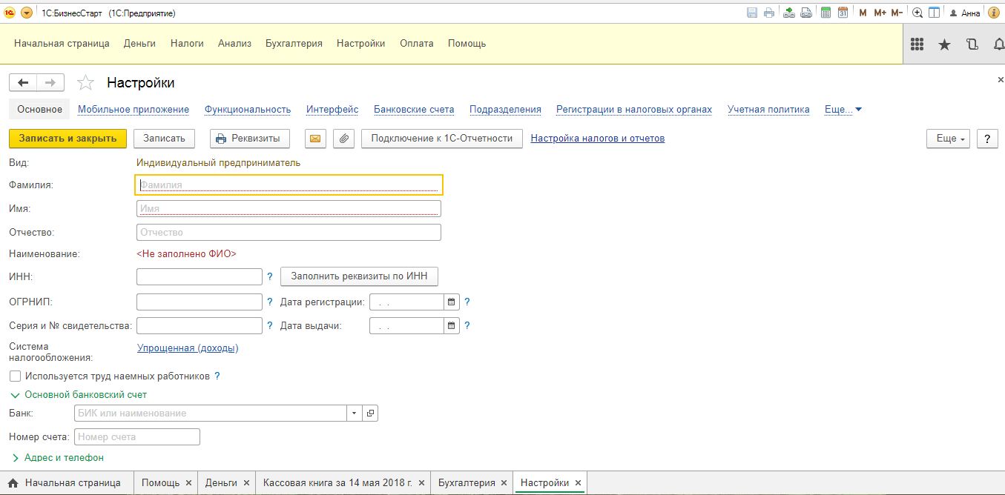
Task: Click the envelope email icon button
Action: tap(316, 139)
